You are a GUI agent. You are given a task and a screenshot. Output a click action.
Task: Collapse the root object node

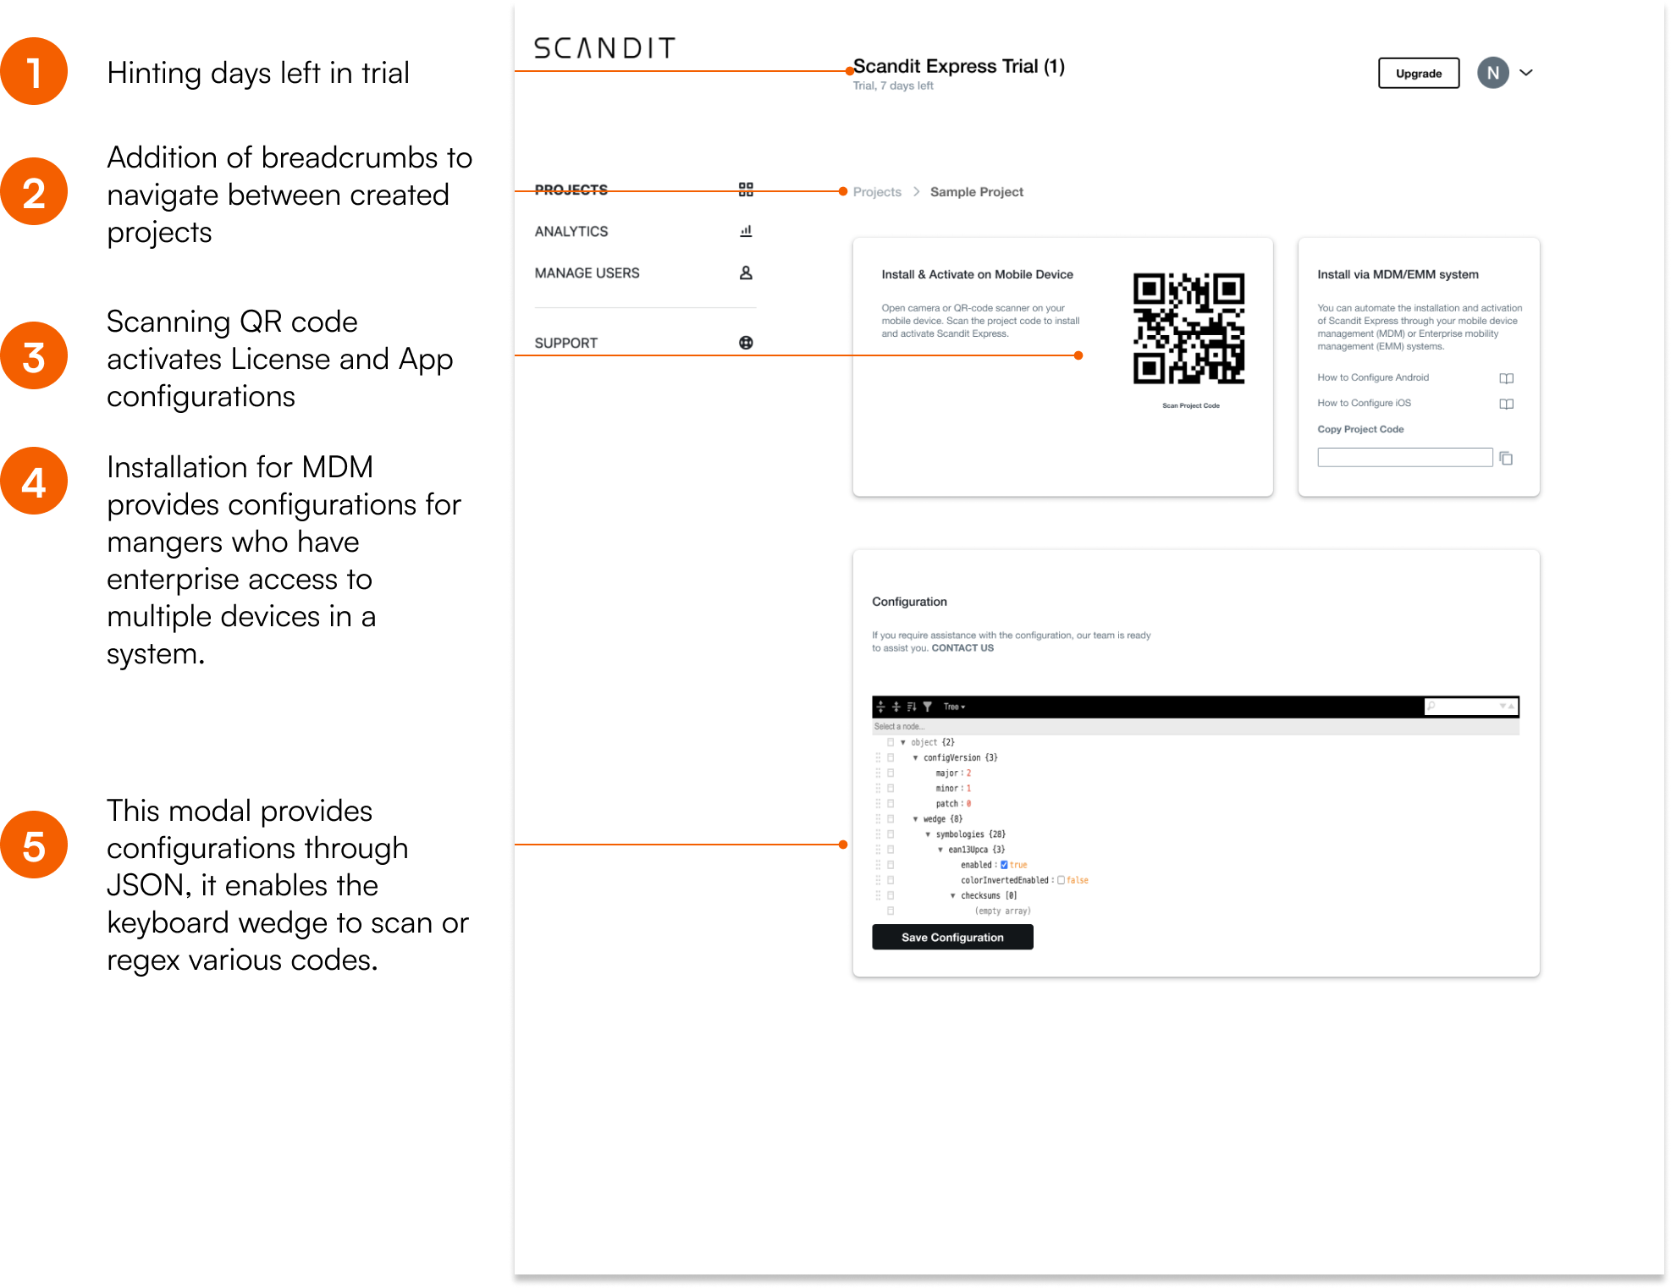click(903, 742)
